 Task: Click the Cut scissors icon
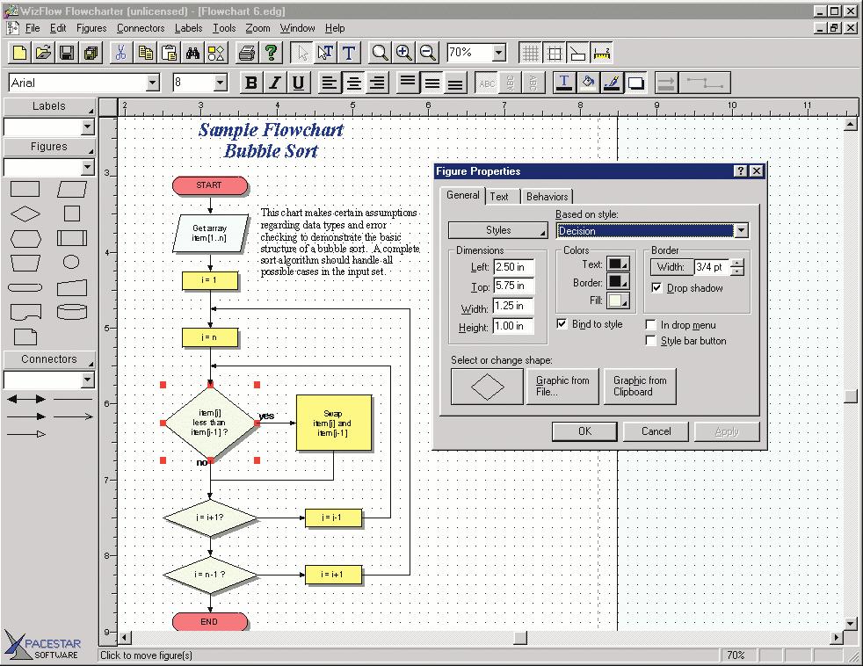pyautogui.click(x=120, y=53)
